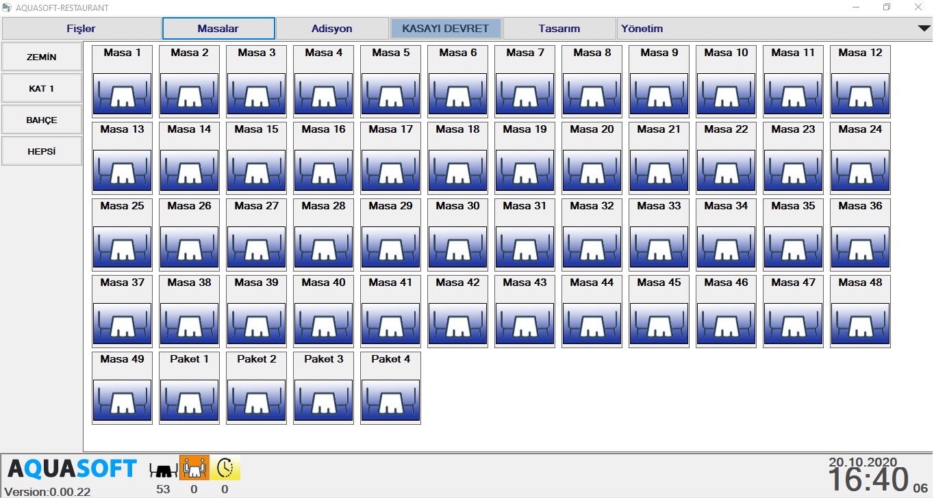Switch to the Tasarım tab
Screen dimensions: 934x498
point(559,29)
